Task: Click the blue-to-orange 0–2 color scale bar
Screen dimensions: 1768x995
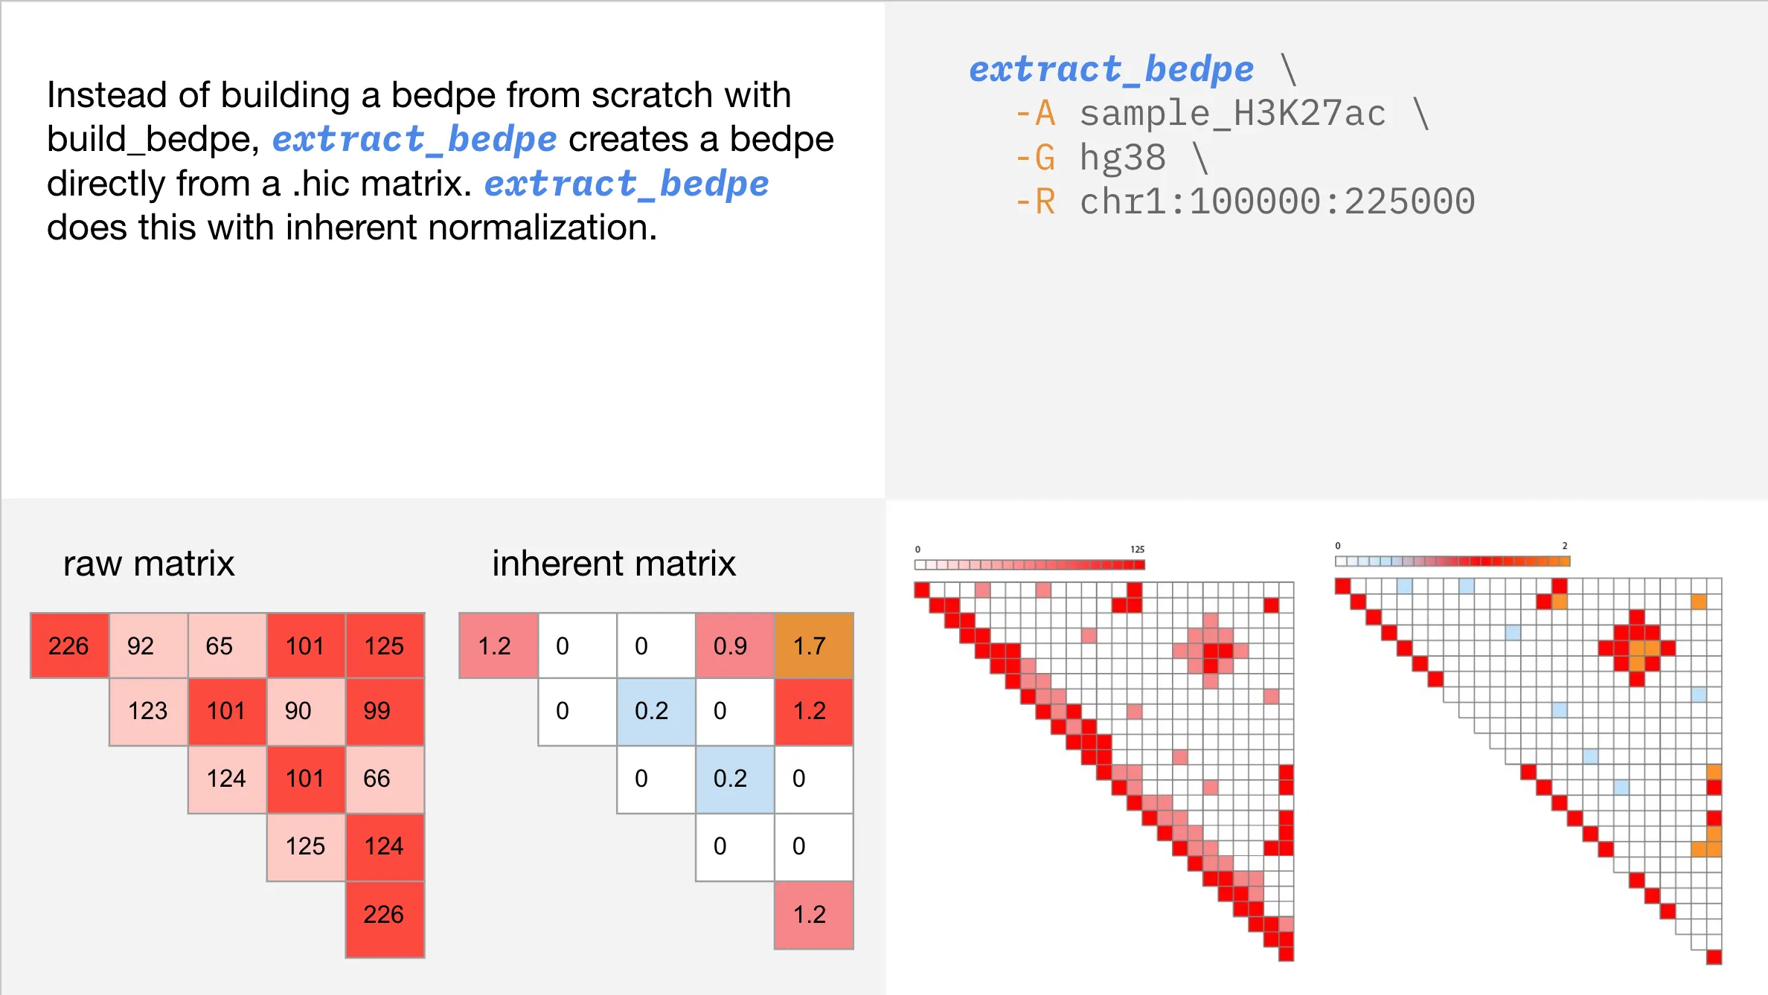Action: (x=1452, y=561)
